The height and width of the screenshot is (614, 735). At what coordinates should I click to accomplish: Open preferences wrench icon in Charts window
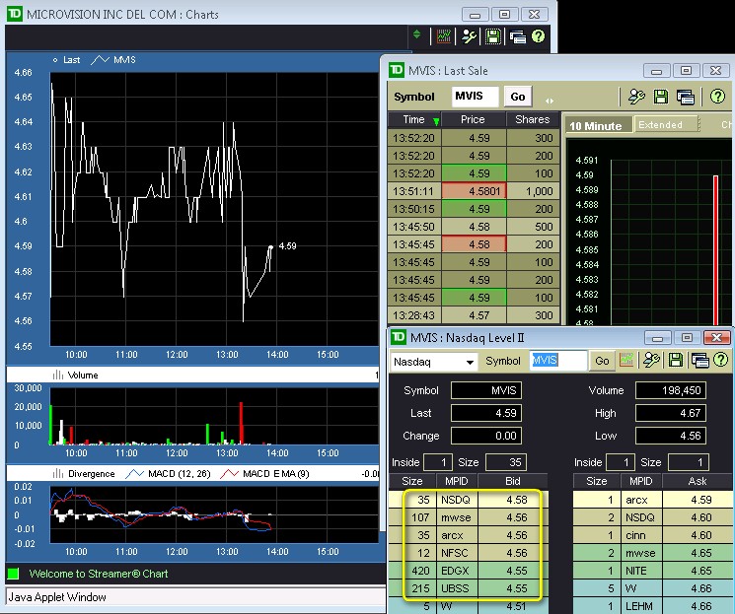[x=469, y=36]
